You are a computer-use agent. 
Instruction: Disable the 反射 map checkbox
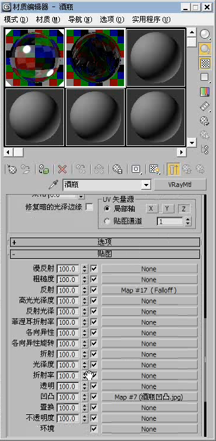tap(94, 290)
